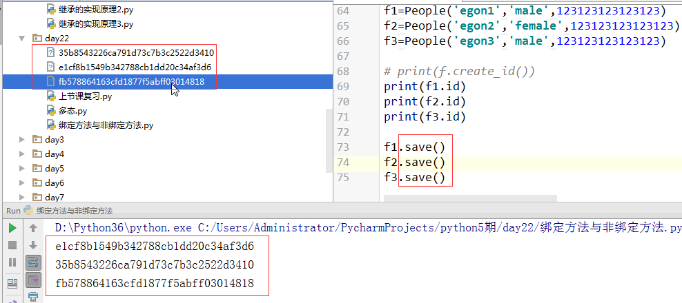Click the D:\Python36\python.exe command text
682x303 pixels.
tap(124, 227)
